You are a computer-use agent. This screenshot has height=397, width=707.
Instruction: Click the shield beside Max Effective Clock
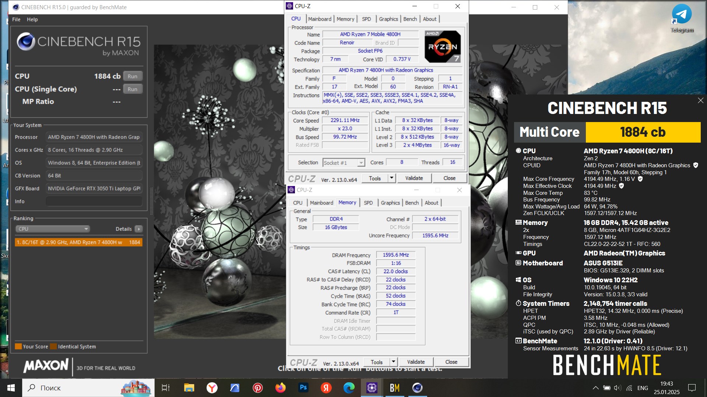tap(621, 186)
